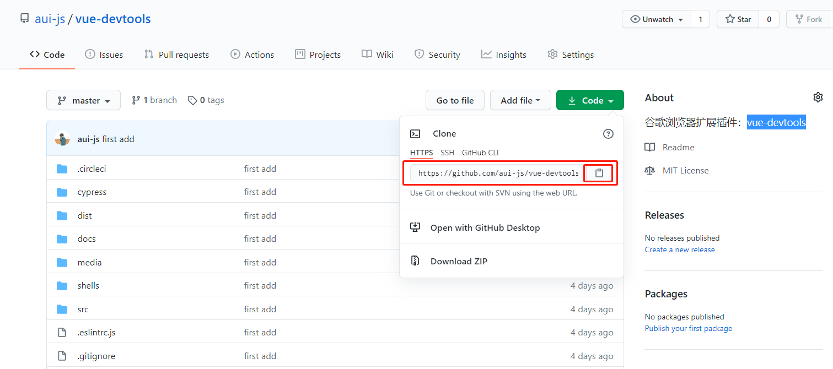This screenshot has width=833, height=369.
Task: Click the media folder icon
Action: [62, 262]
